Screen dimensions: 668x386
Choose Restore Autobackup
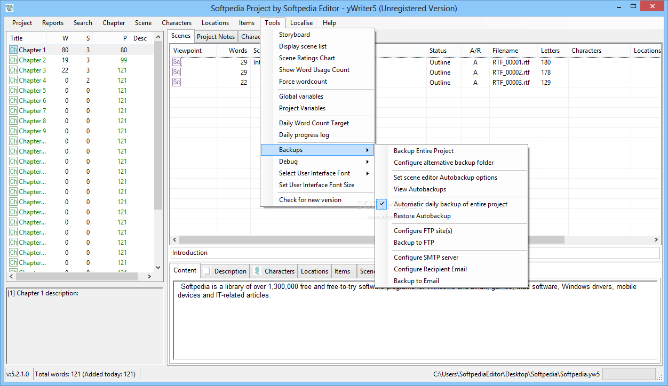click(x=451, y=216)
